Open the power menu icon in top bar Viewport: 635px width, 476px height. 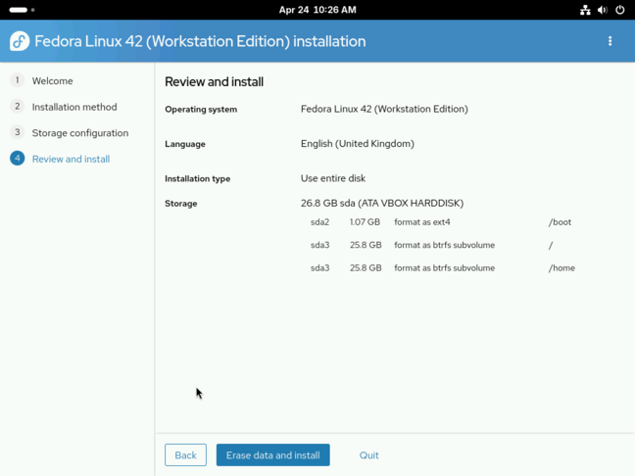point(619,10)
